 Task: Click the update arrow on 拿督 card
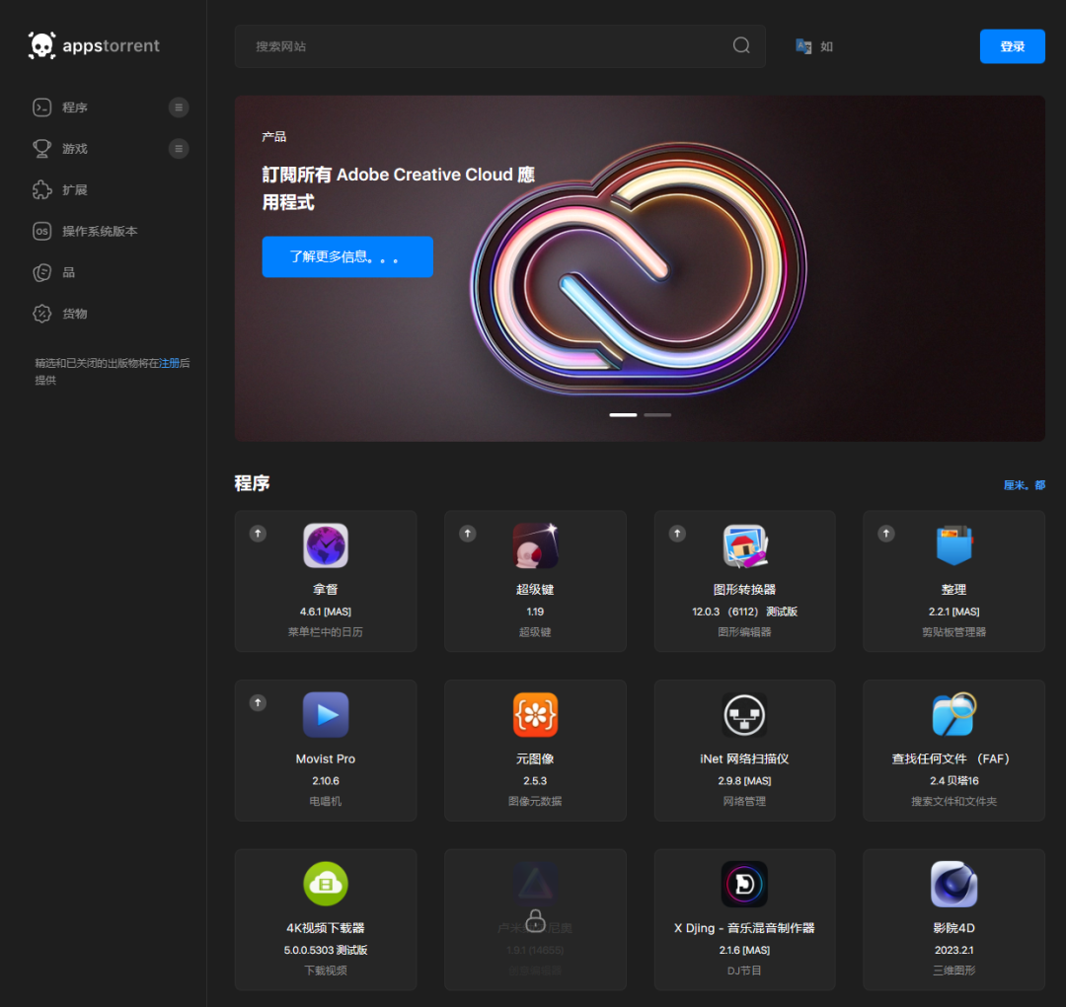pos(258,534)
